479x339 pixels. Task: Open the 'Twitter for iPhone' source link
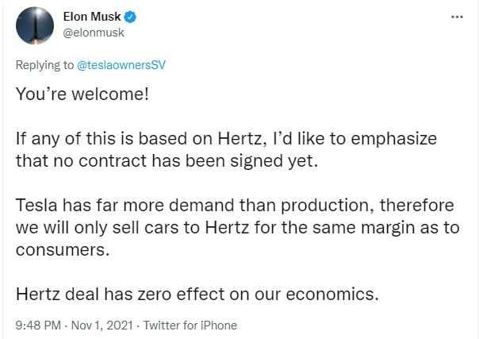(190, 326)
